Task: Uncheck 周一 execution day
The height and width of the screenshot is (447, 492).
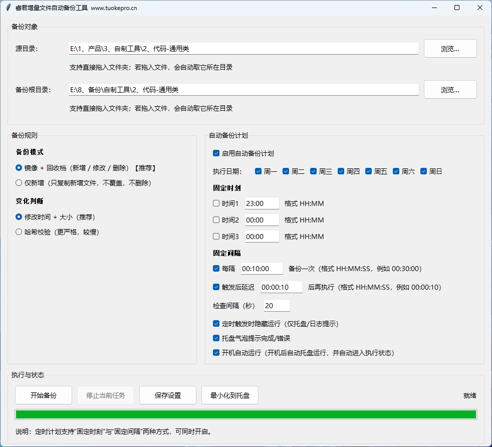Action: [258, 171]
